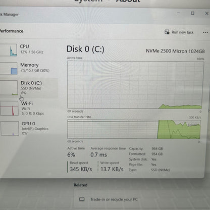Close the Task Manager window

207,13
